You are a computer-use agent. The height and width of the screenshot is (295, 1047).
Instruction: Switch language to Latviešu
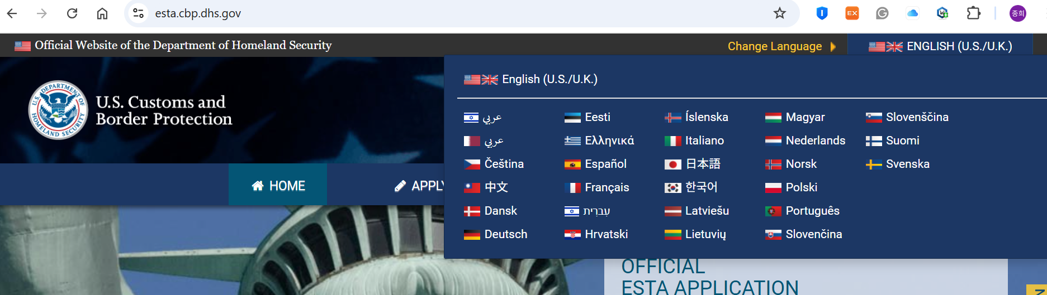697,211
